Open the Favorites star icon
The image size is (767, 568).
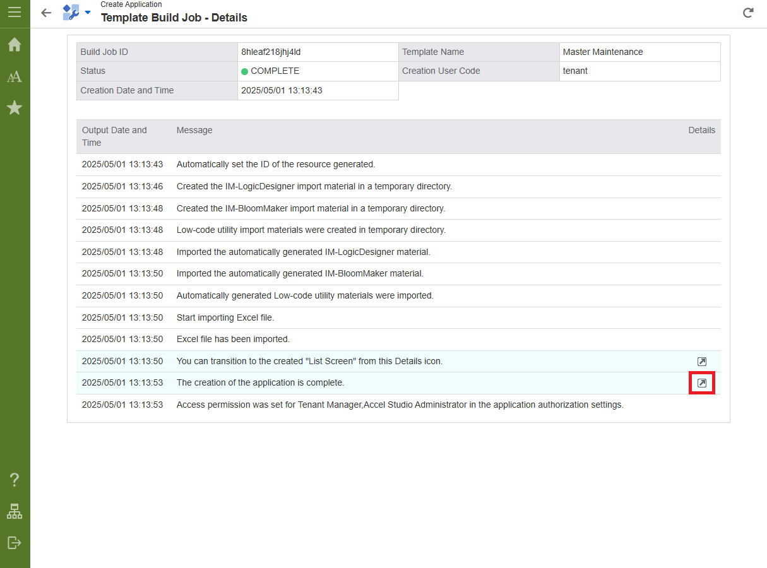[x=15, y=108]
